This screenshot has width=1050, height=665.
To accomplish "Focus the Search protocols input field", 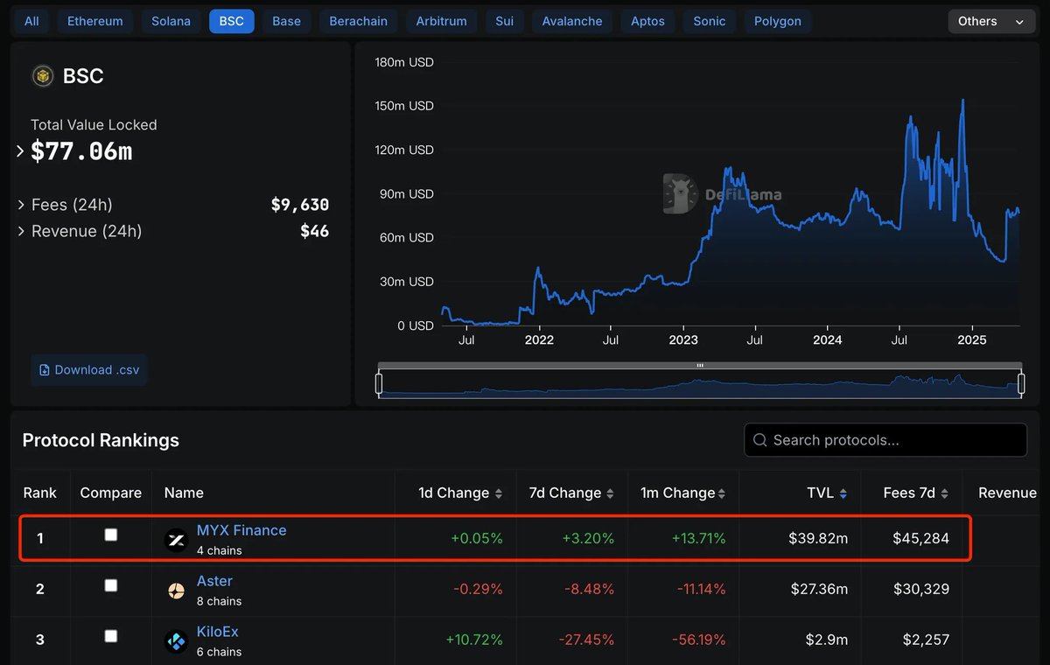I will point(885,440).
